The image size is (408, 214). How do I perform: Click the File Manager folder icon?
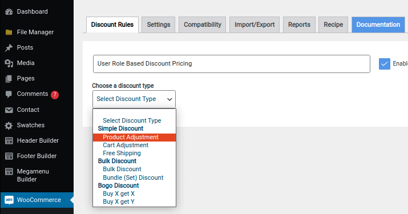coord(9,33)
